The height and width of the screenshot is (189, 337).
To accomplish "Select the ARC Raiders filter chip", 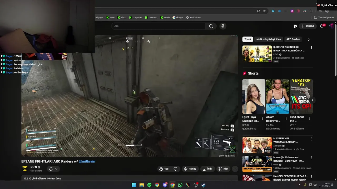I will pos(293,39).
